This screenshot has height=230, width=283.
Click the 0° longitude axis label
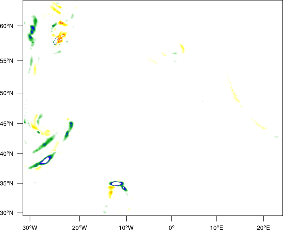pos(172,228)
